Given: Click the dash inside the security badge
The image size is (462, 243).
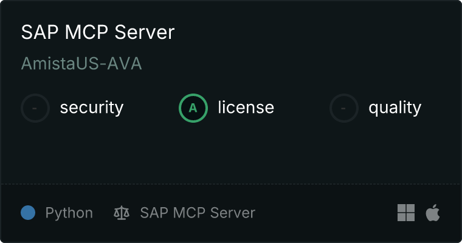Looking at the screenshot, I should pyautogui.click(x=35, y=108).
